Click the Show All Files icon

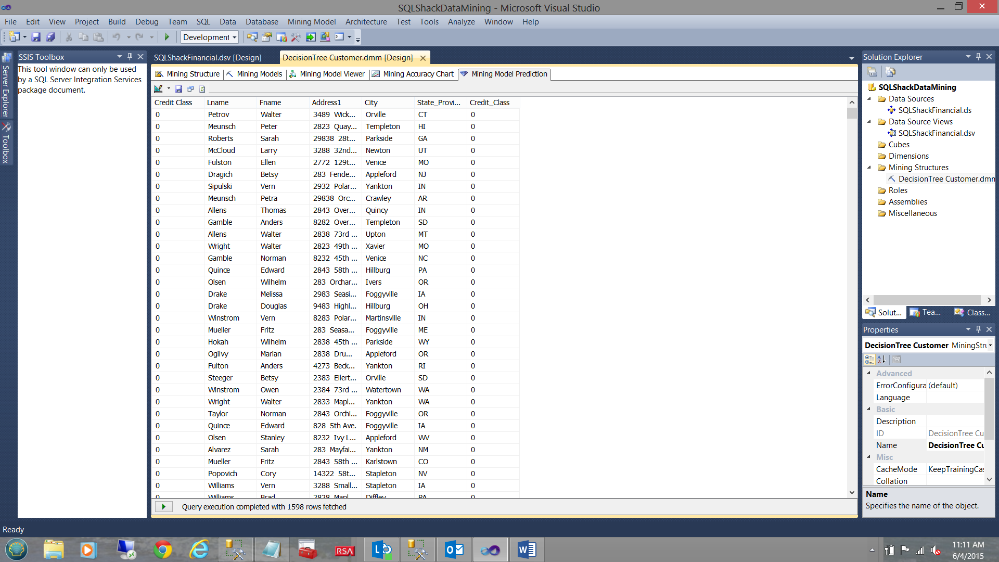(890, 72)
